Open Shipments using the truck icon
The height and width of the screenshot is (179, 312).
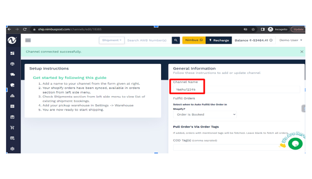pos(11,74)
